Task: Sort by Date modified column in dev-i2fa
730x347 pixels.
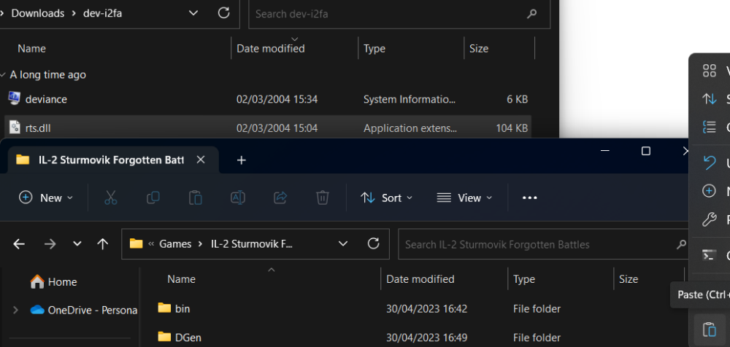Action: (x=271, y=49)
